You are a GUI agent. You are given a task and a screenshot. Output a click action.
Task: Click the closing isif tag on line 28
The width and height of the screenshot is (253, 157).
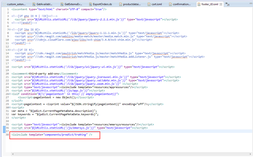(17, 101)
